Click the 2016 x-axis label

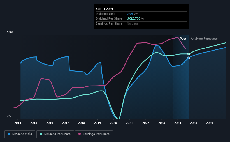pos(50,123)
